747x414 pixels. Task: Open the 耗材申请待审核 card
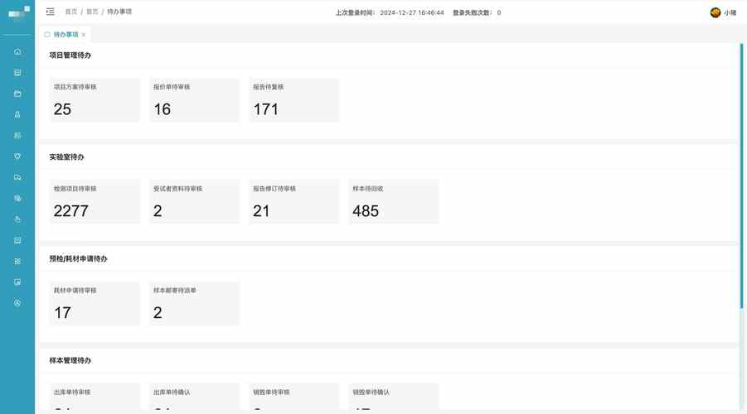coord(95,303)
